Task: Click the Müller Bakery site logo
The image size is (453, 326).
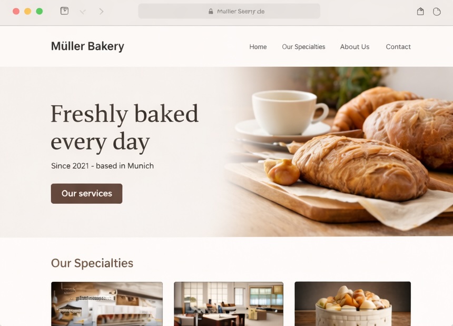Action: tap(87, 46)
